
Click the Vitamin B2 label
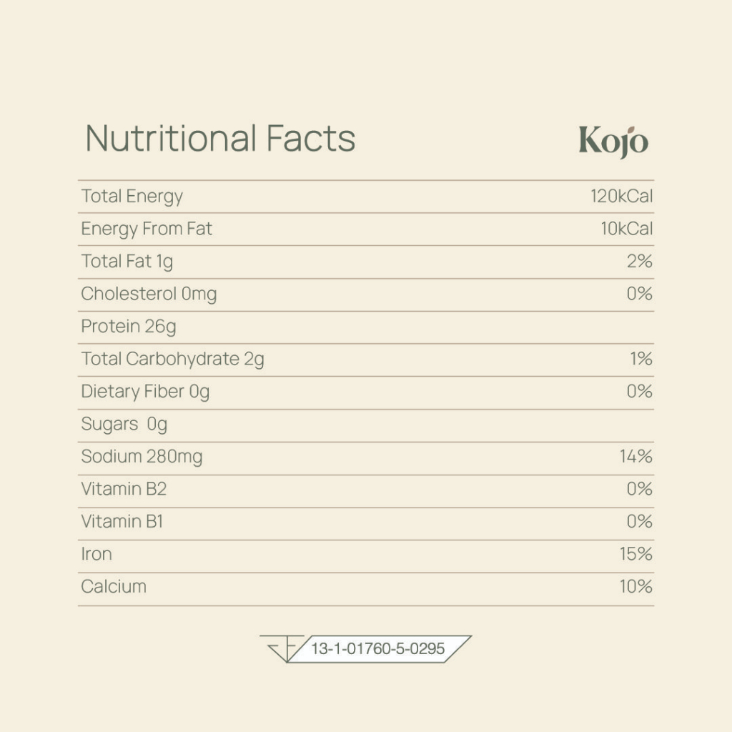pyautogui.click(x=124, y=489)
